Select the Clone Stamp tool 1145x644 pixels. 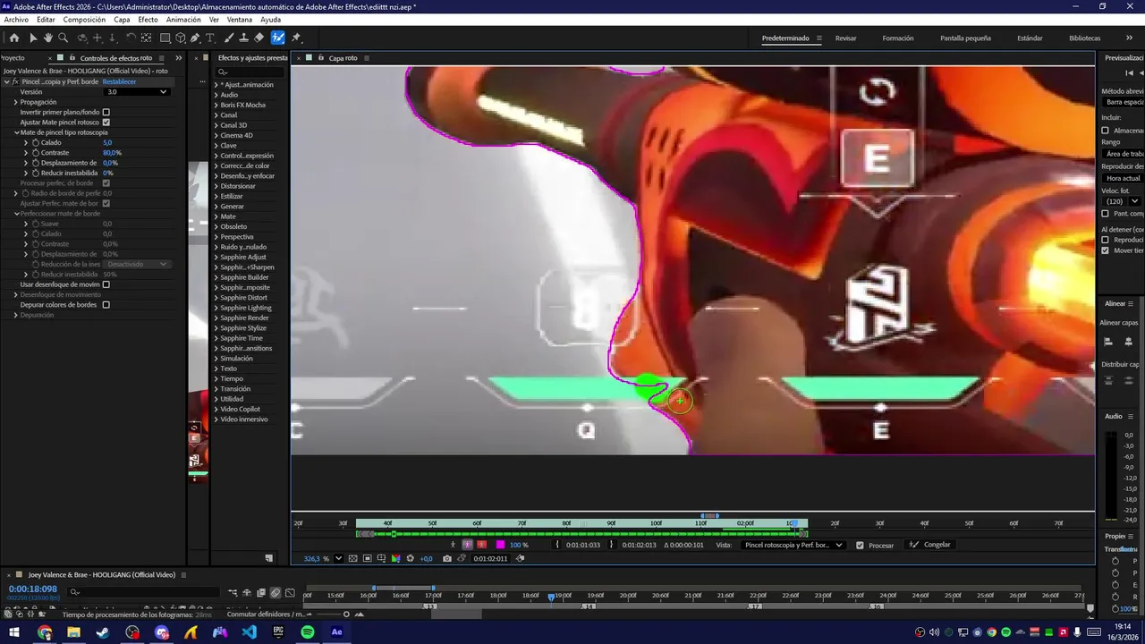pos(243,38)
